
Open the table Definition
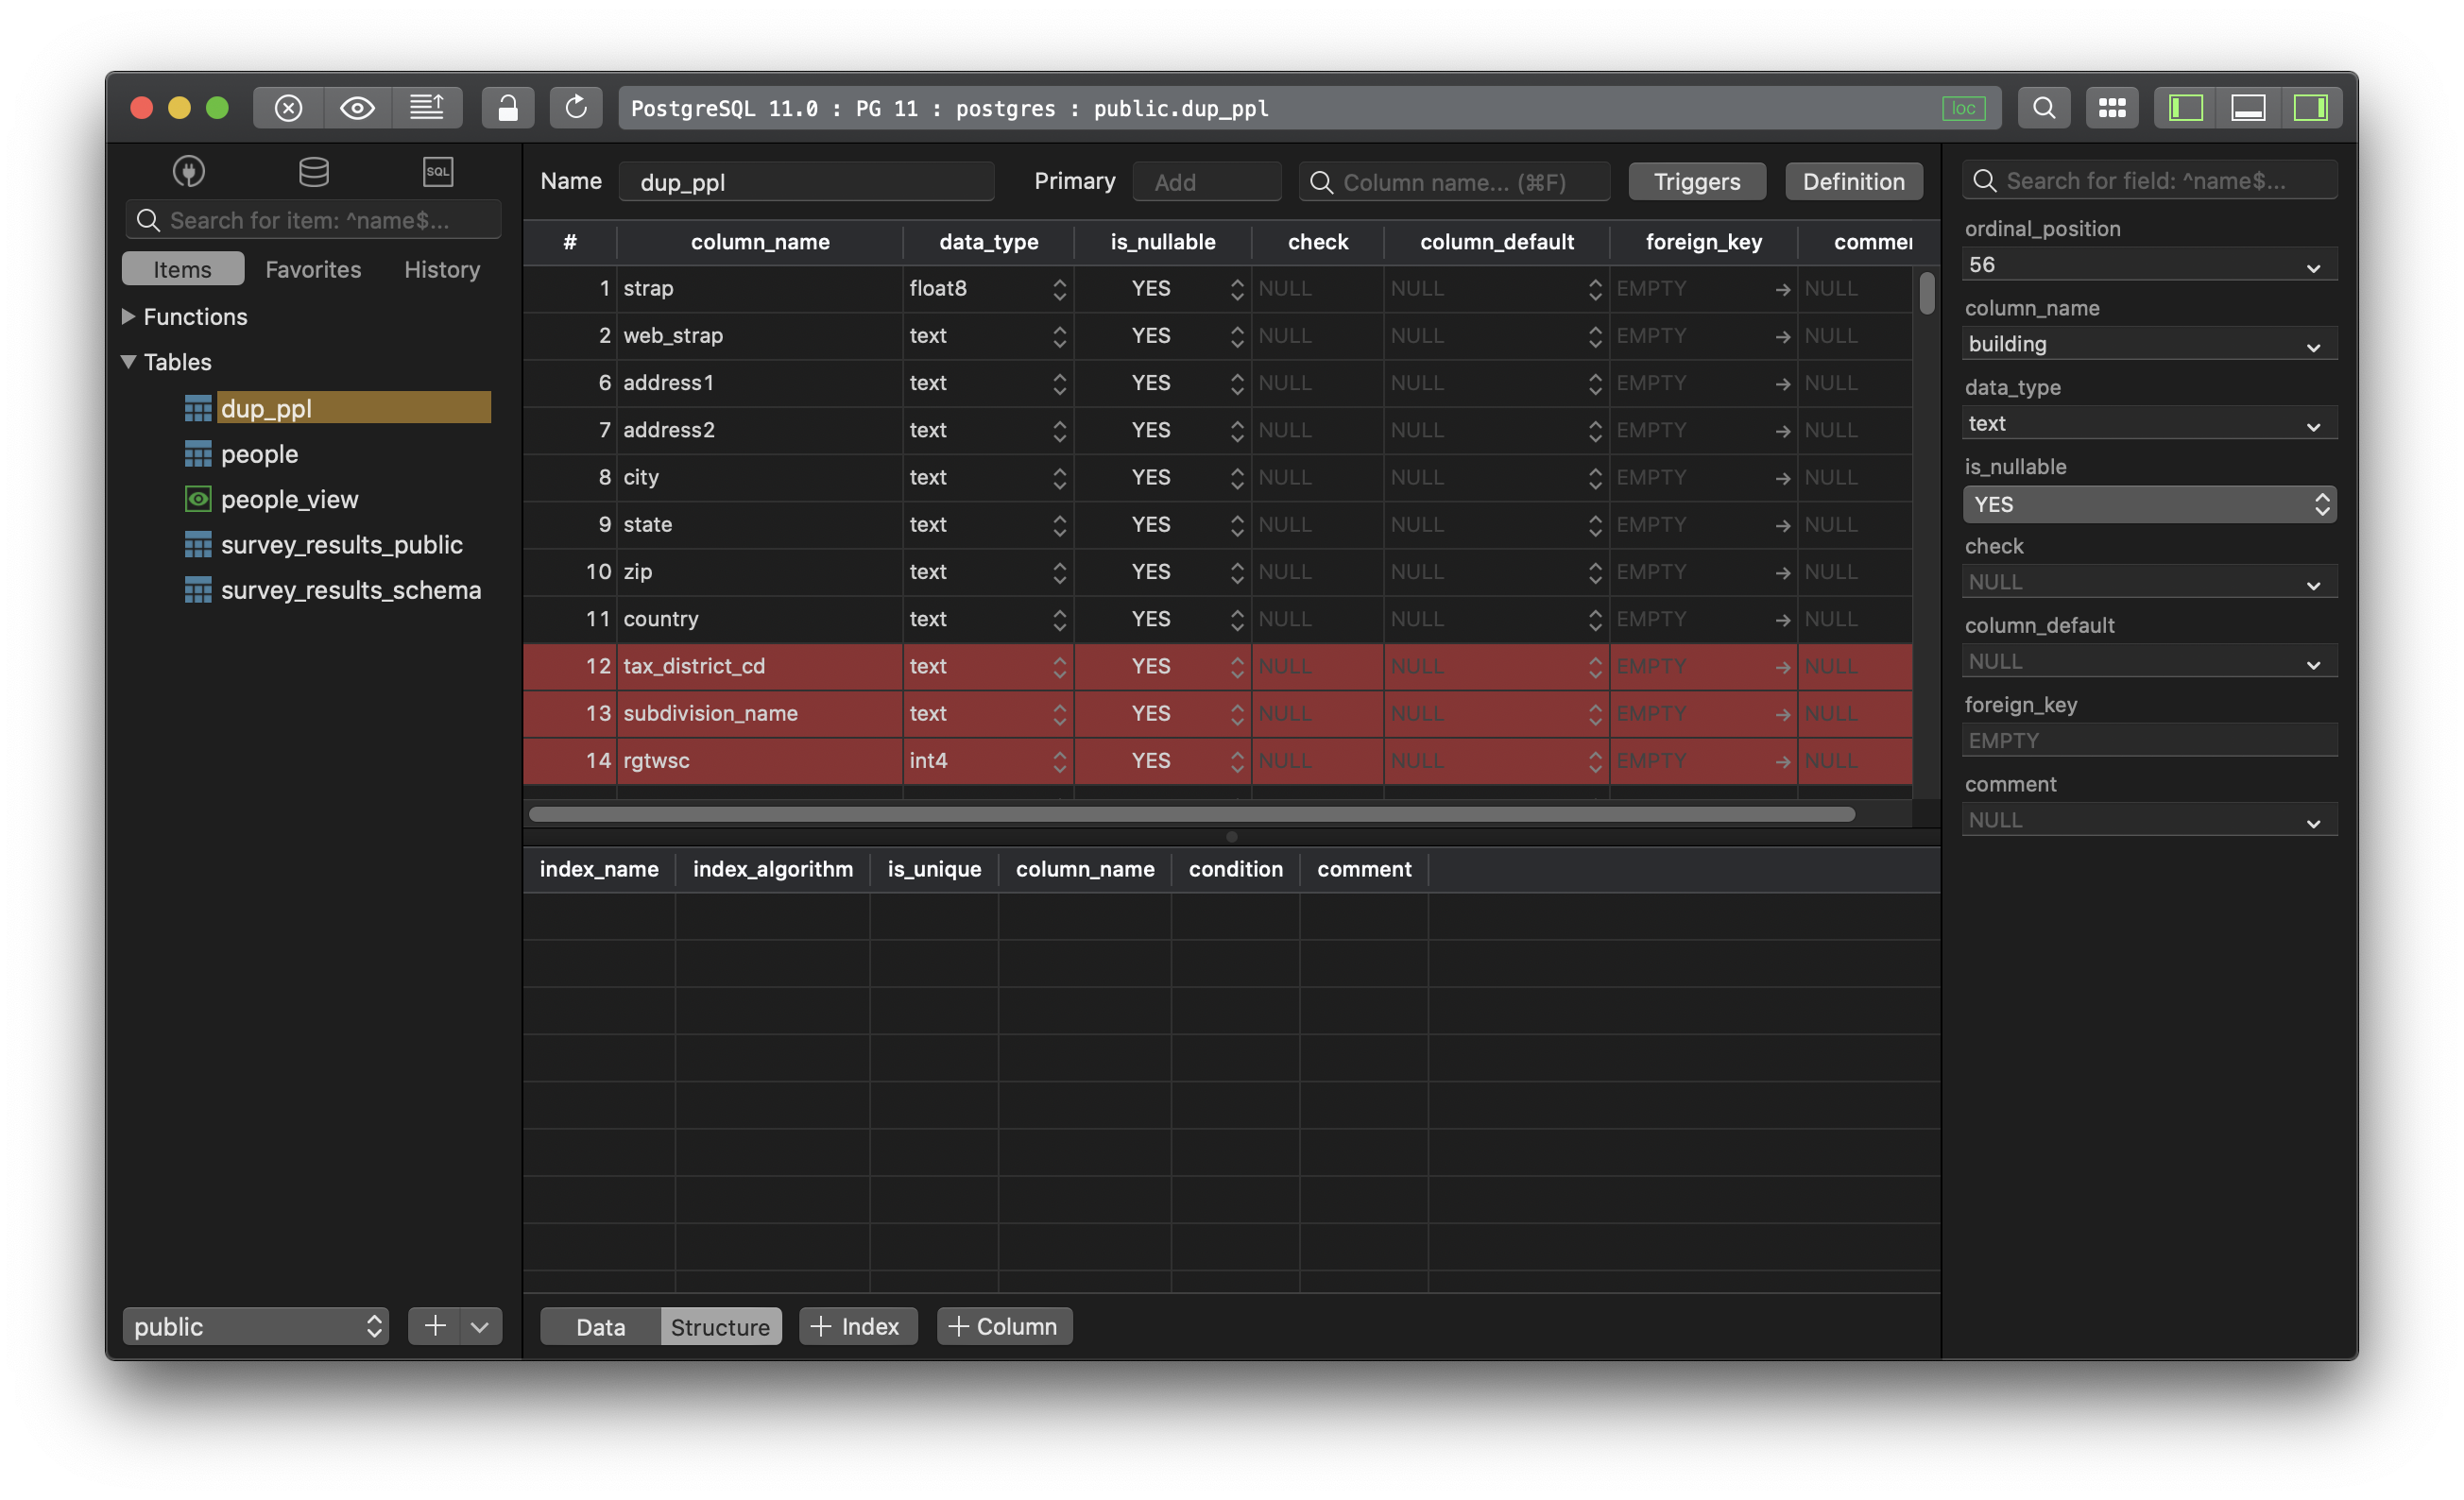point(1853,181)
